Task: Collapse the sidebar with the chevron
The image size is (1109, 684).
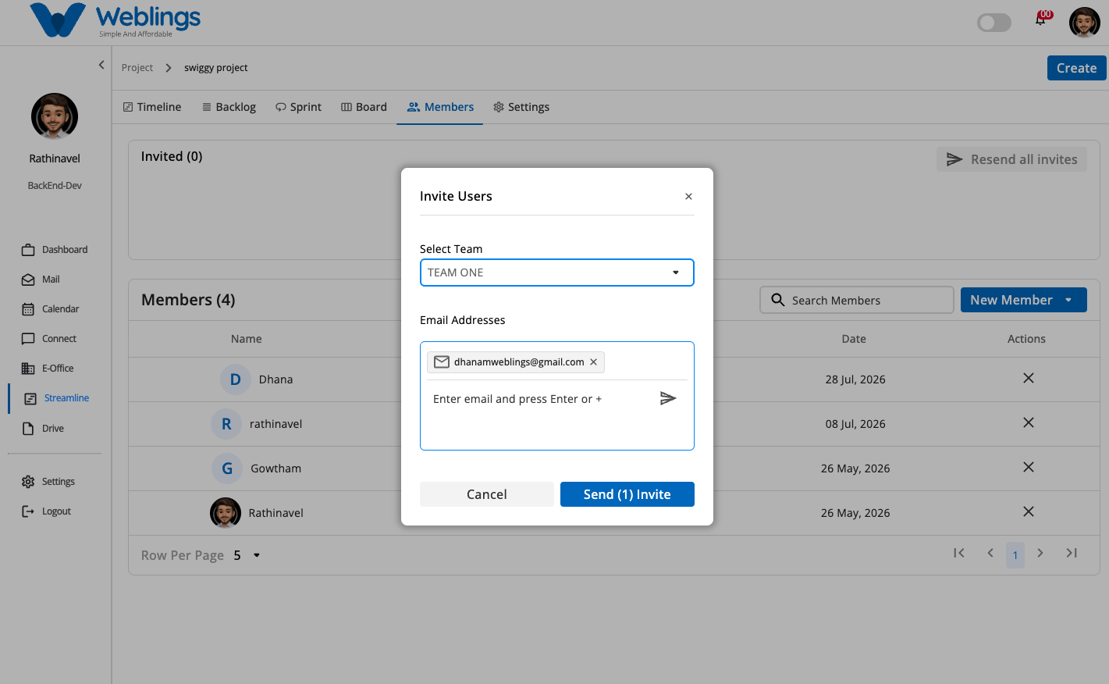Action: click(x=101, y=65)
